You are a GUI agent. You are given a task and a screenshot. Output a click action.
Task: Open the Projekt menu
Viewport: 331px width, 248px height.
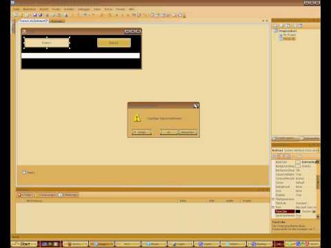point(56,9)
